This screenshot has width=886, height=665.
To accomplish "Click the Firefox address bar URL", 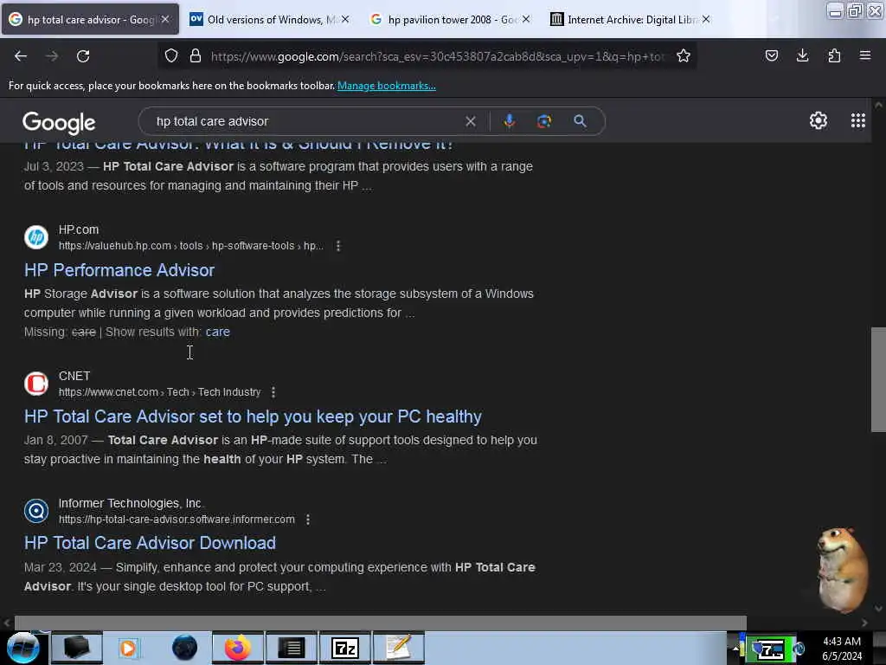I will click(x=437, y=56).
